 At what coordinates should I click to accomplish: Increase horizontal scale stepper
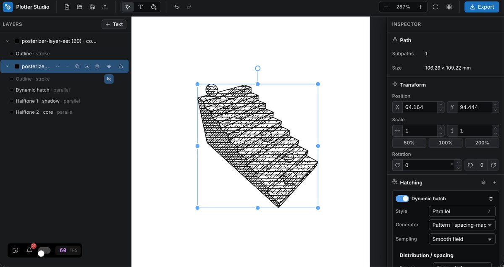(x=441, y=128)
